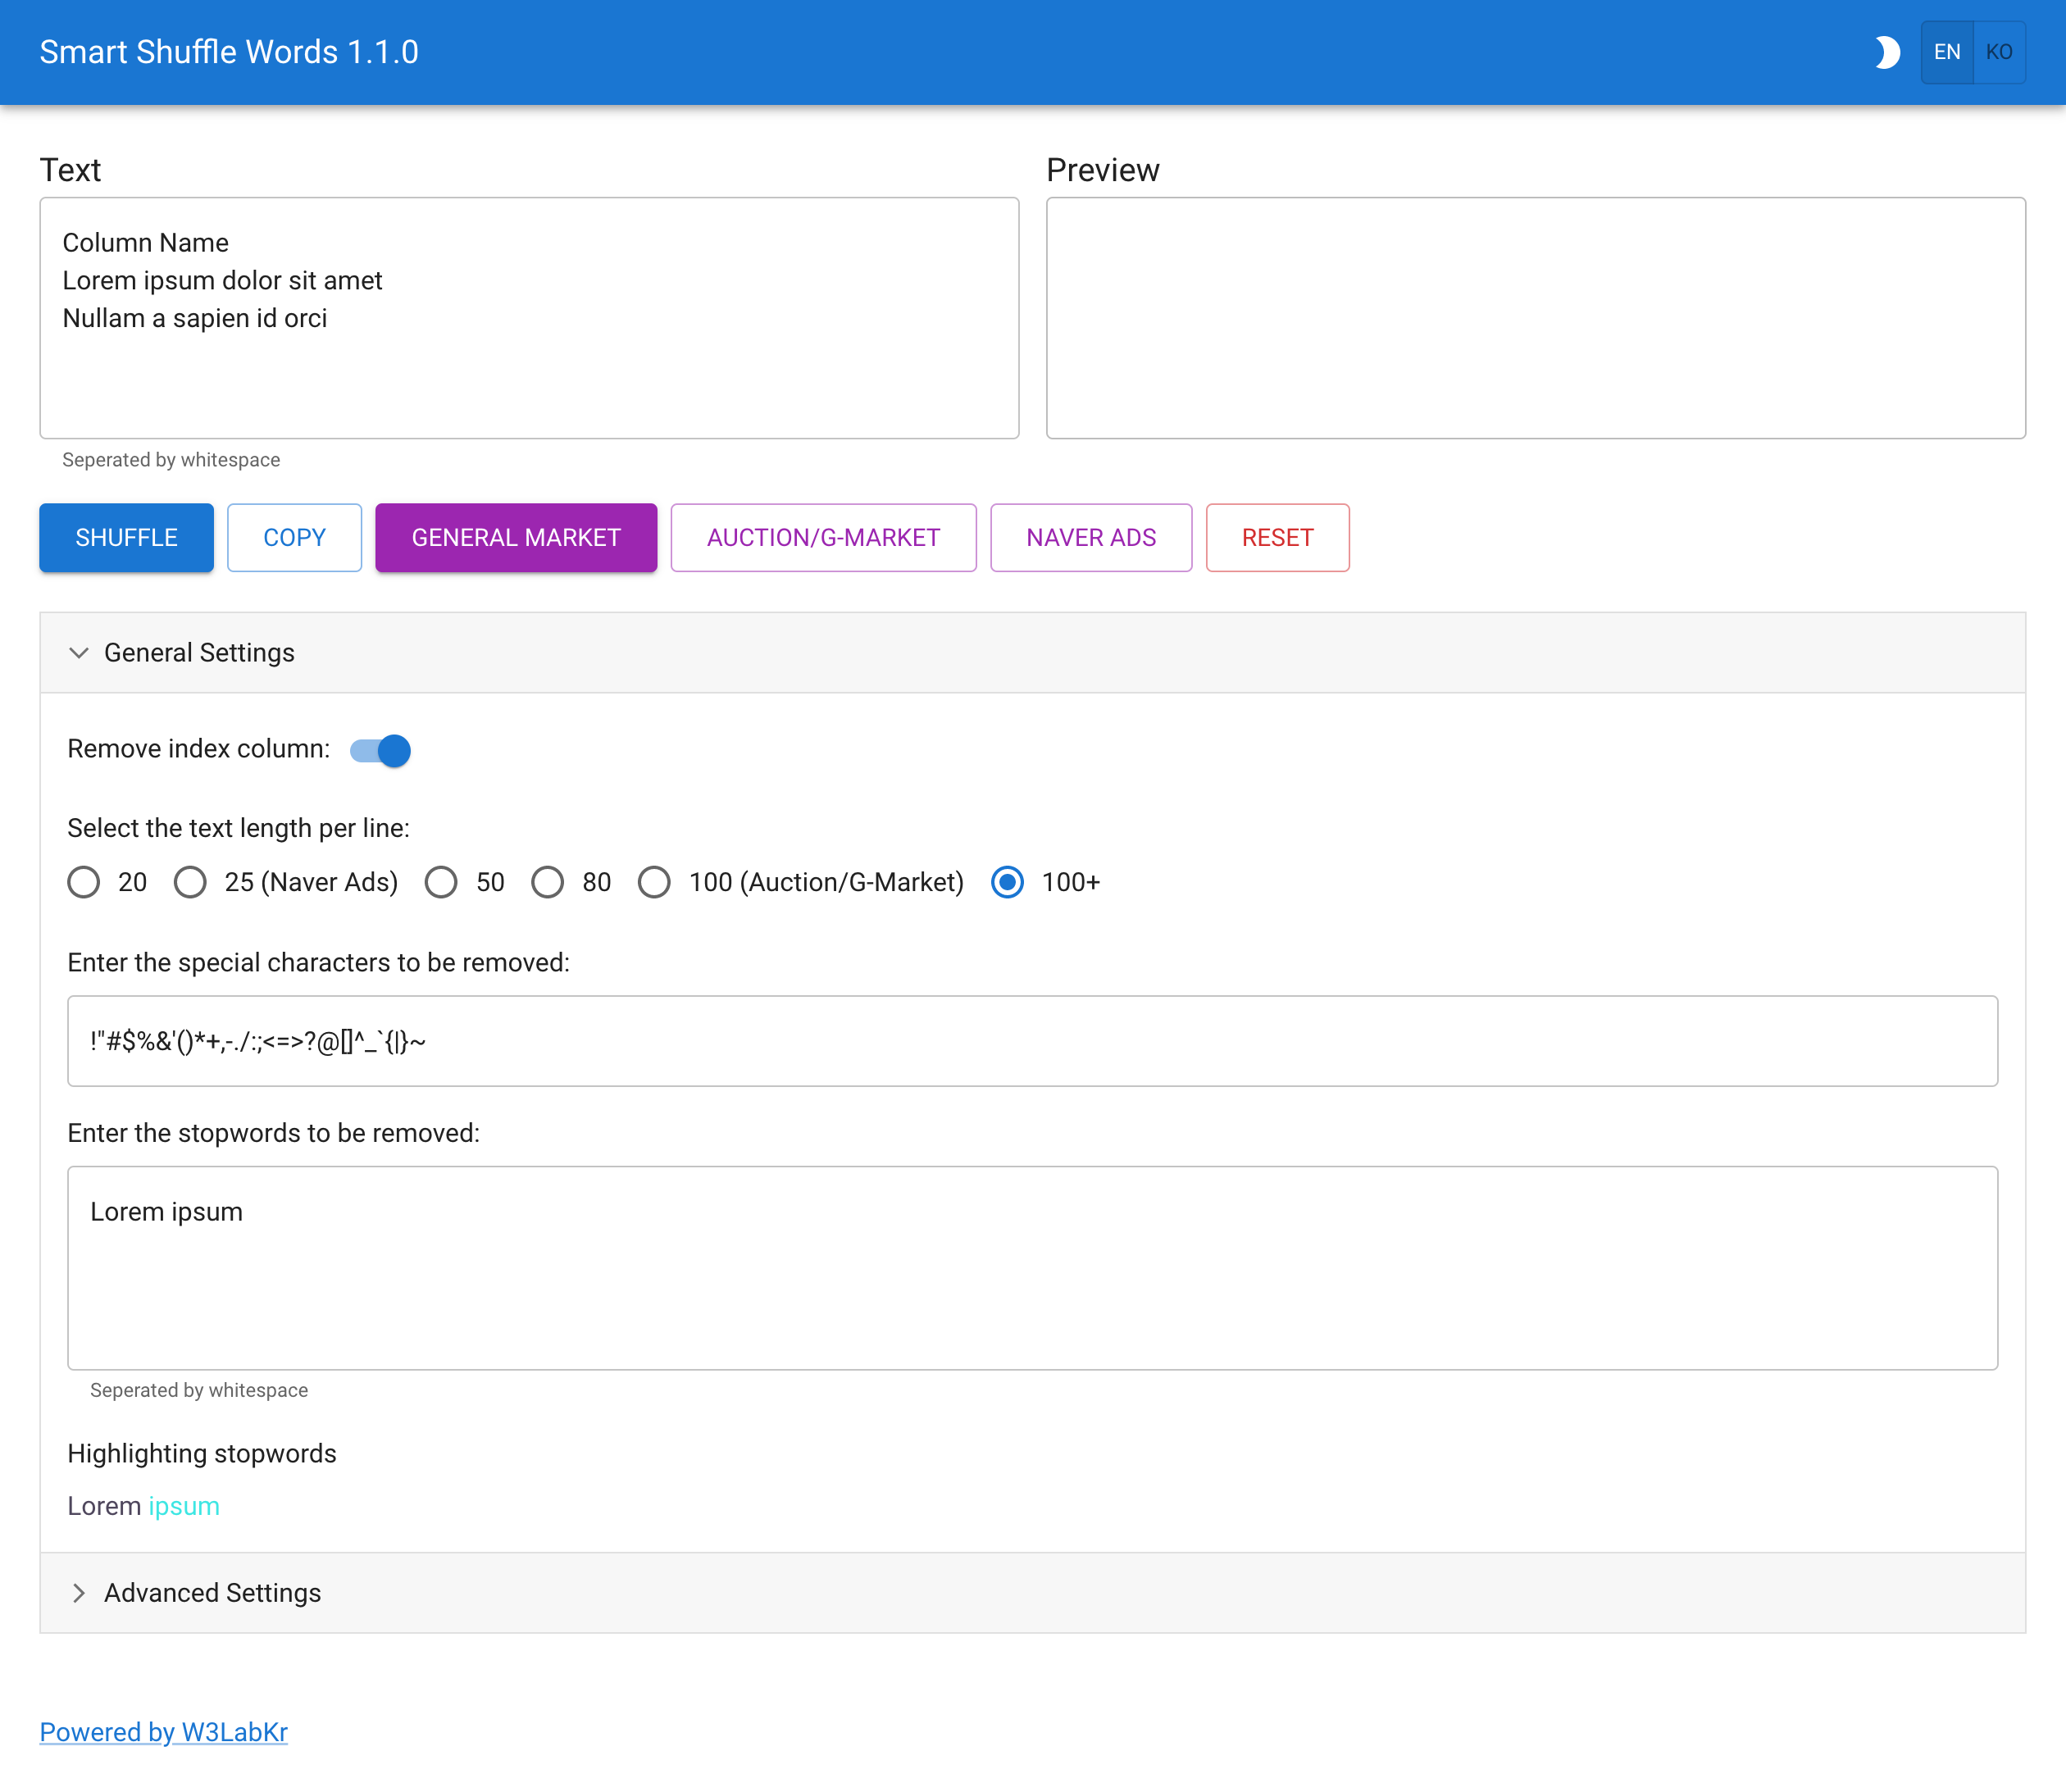Select the 20 text length radio
This screenshot has height=1792, width=2066.
click(84, 882)
